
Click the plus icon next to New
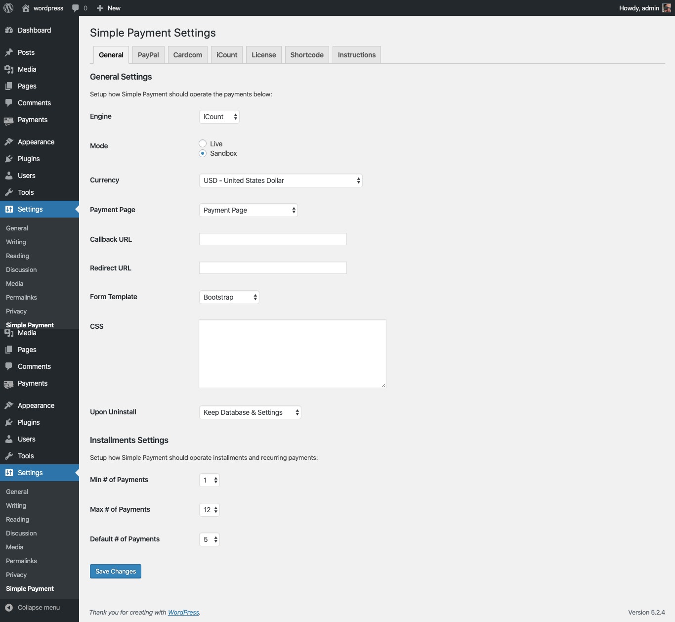tap(100, 8)
